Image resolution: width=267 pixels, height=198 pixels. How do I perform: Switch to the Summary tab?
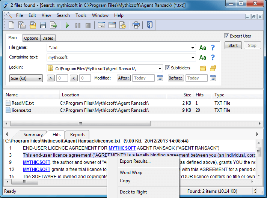[x=33, y=135]
